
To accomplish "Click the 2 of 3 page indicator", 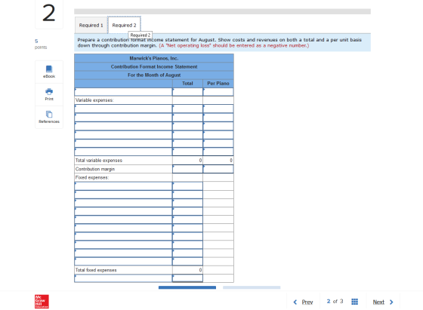I will coord(335,302).
